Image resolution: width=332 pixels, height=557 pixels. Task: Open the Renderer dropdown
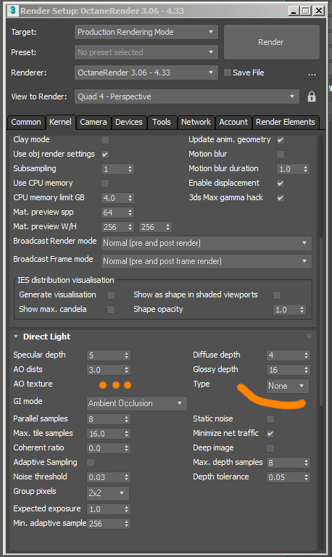tap(146, 73)
